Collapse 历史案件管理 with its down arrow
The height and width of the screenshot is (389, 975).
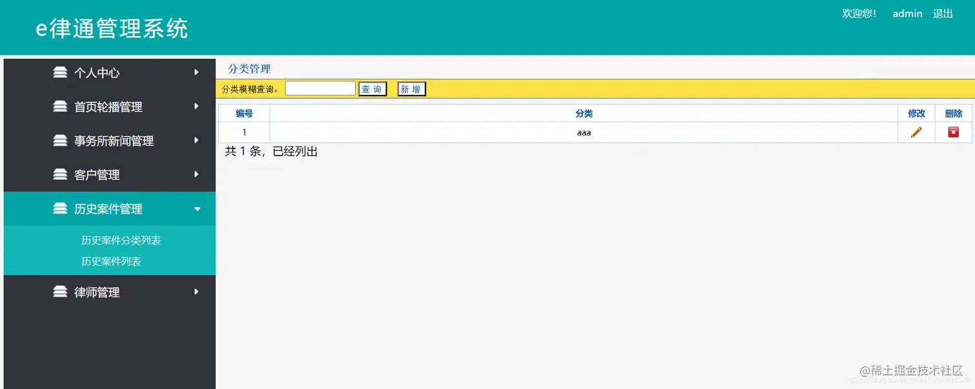(x=197, y=209)
